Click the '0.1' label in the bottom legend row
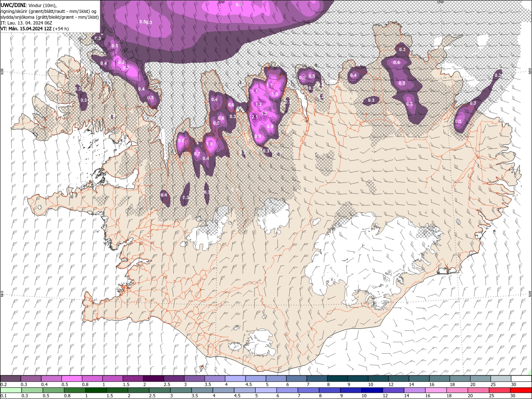Screen dimensions: 532x399 (x=3, y=396)
